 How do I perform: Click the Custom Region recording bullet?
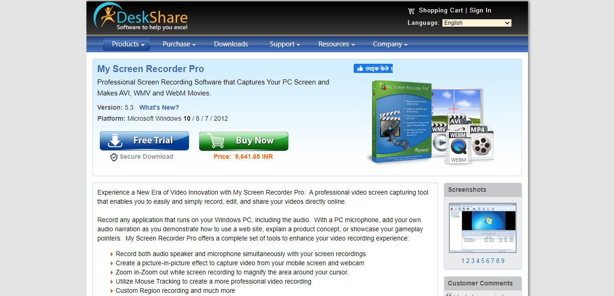pyautogui.click(x=175, y=290)
